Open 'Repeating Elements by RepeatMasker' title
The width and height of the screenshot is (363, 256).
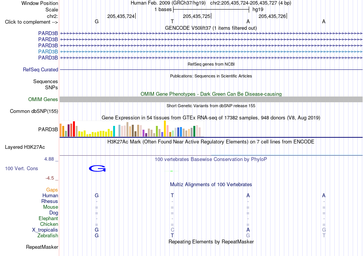211,242
